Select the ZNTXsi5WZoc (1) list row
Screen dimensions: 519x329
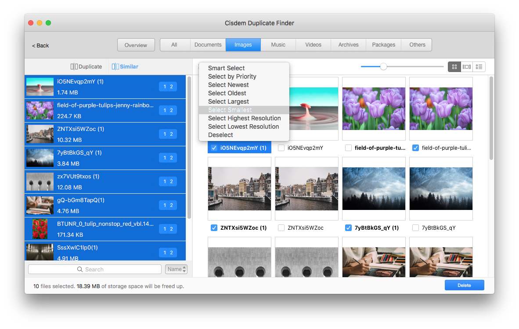105,134
